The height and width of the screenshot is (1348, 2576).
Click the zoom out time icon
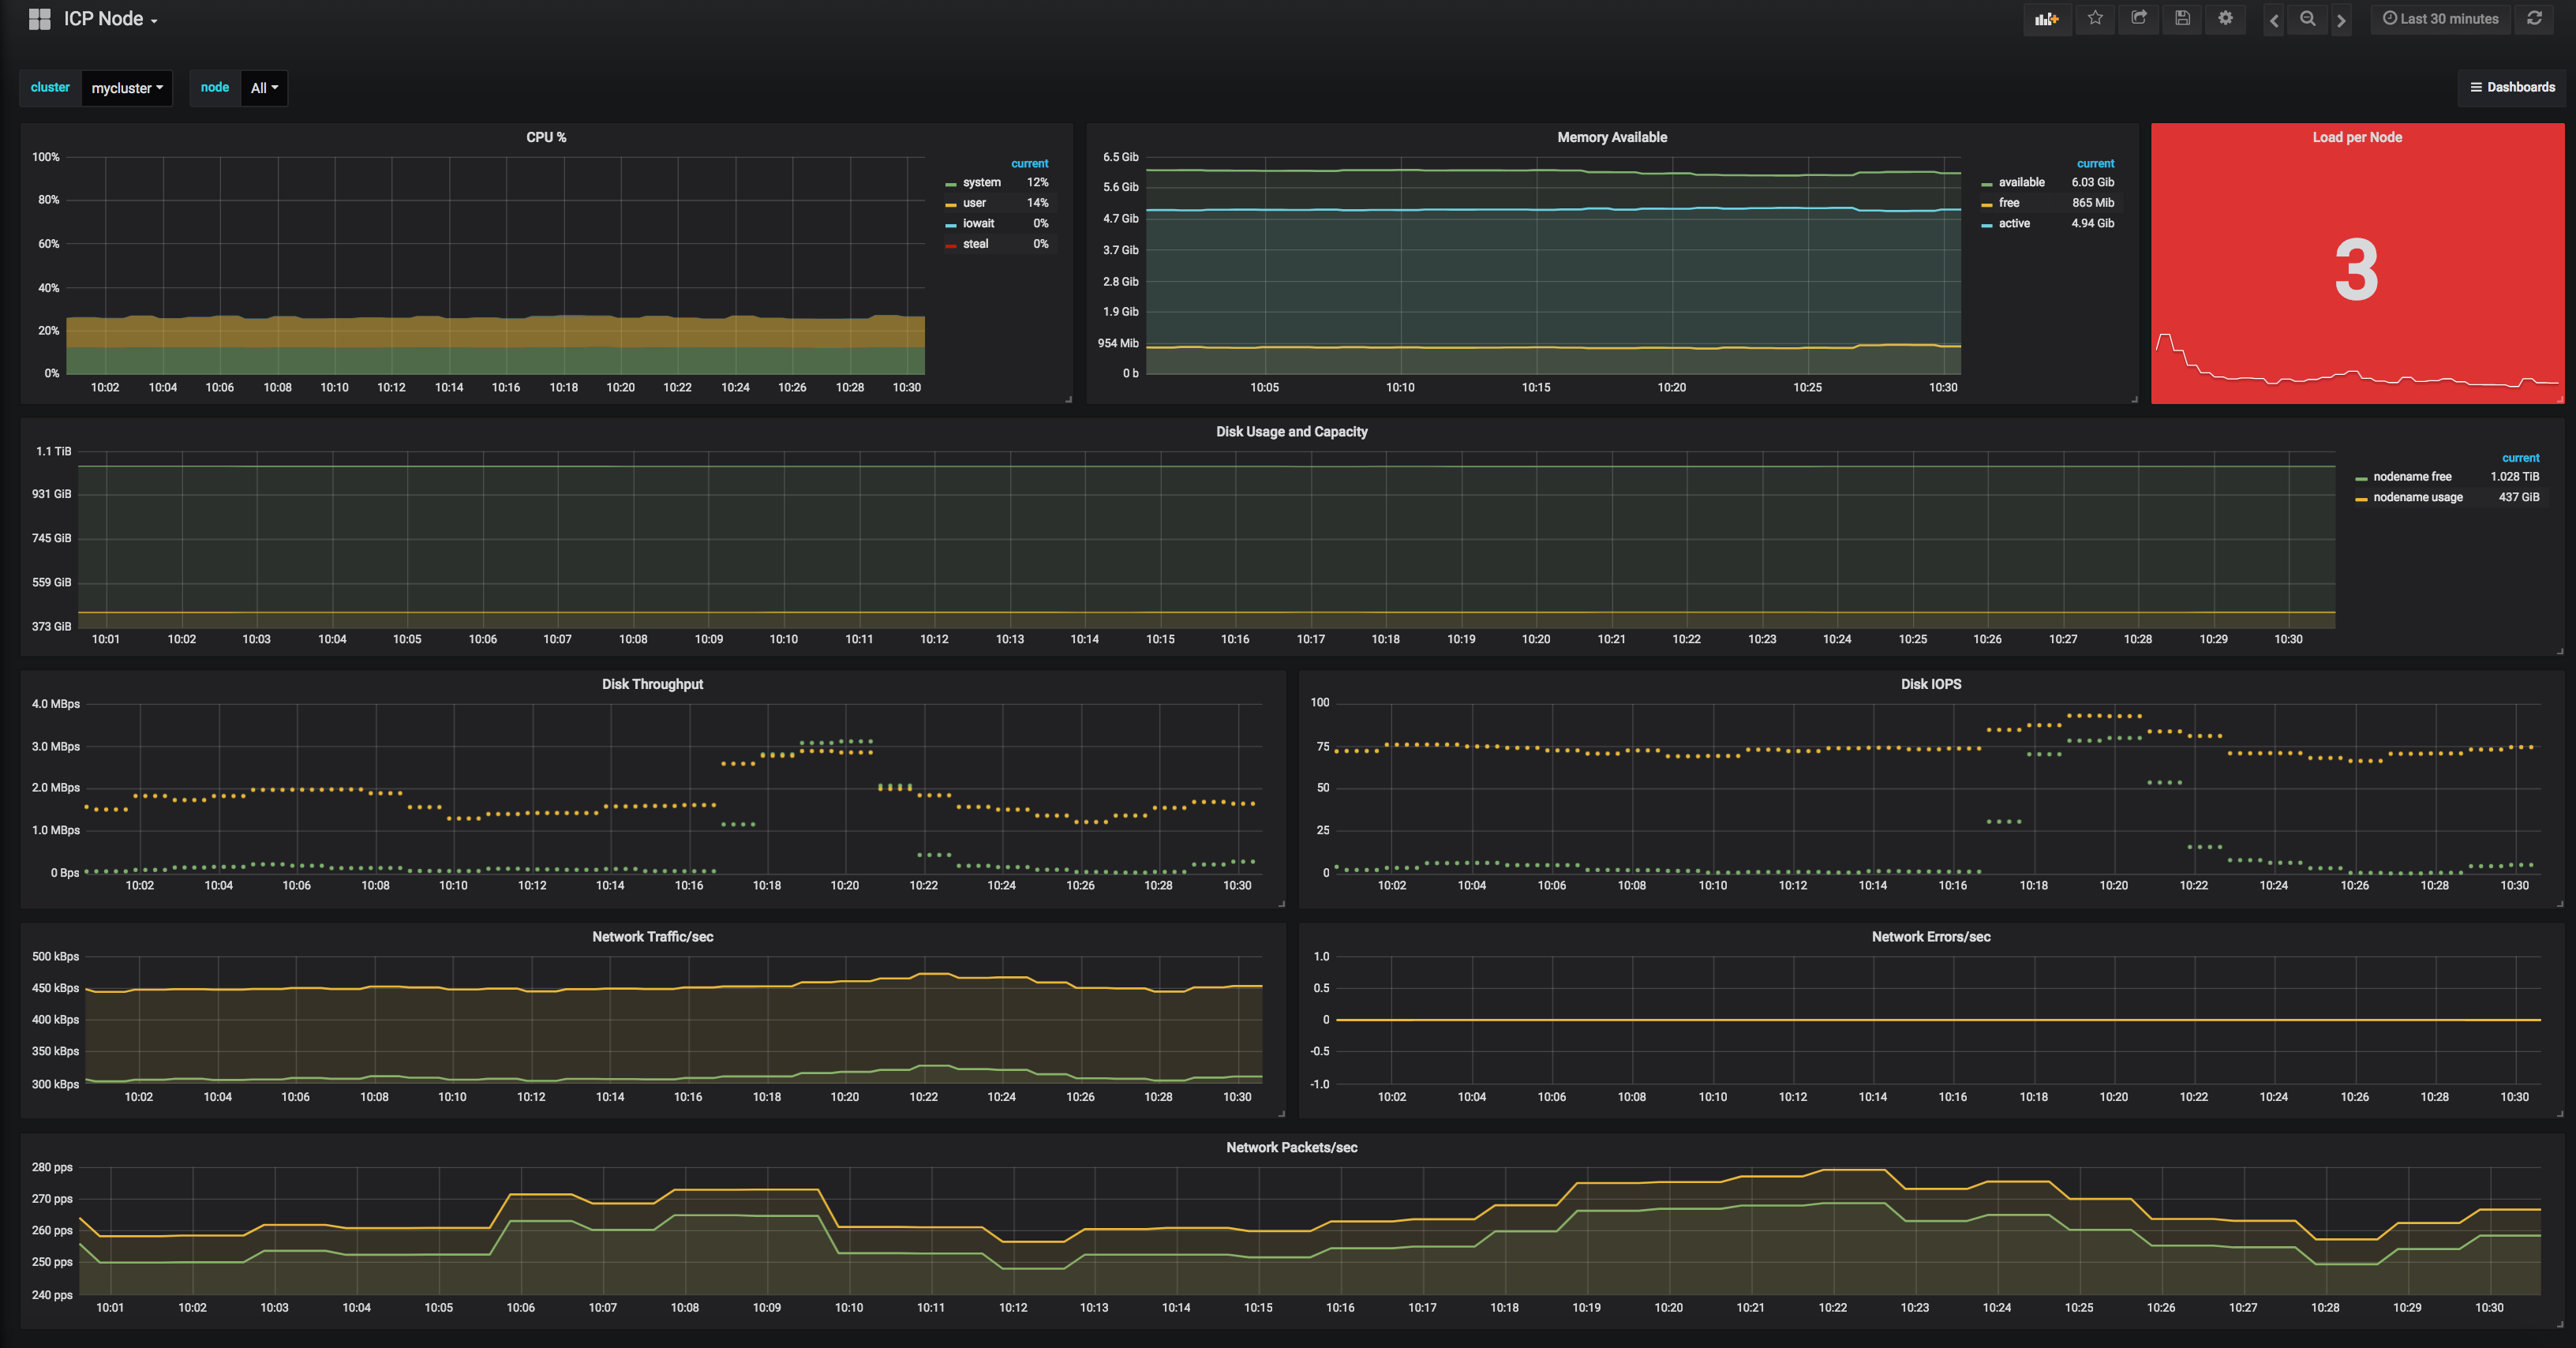[x=2307, y=18]
